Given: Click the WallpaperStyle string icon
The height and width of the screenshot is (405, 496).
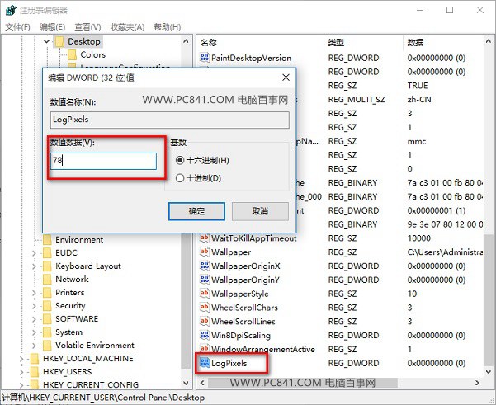Looking at the screenshot, I should (205, 294).
